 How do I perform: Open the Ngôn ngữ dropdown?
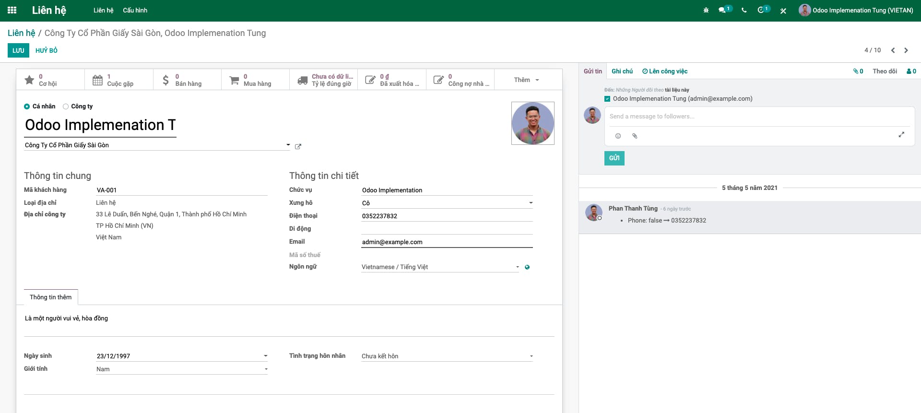tap(440, 267)
